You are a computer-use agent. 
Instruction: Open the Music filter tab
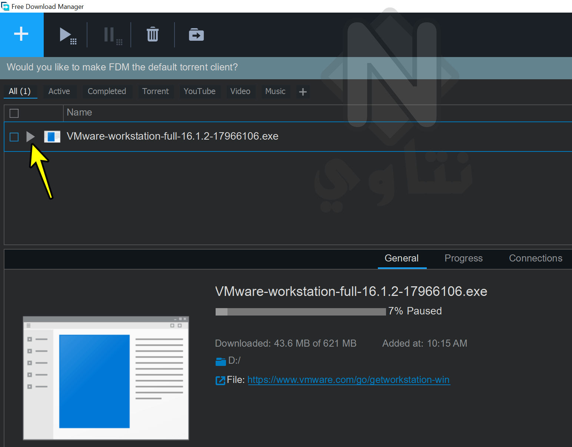pos(275,91)
